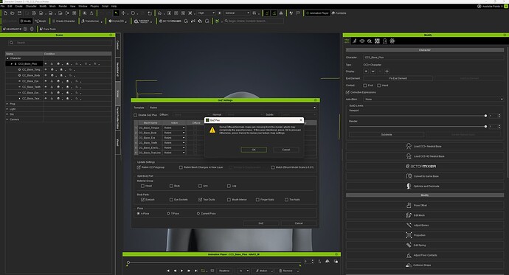Open the File menu
The image size is (509, 275).
coord(3,6)
